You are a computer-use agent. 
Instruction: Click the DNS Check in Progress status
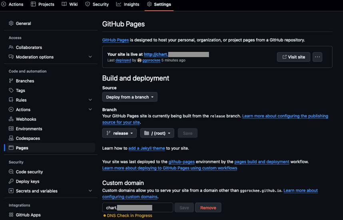pyautogui.click(x=128, y=216)
